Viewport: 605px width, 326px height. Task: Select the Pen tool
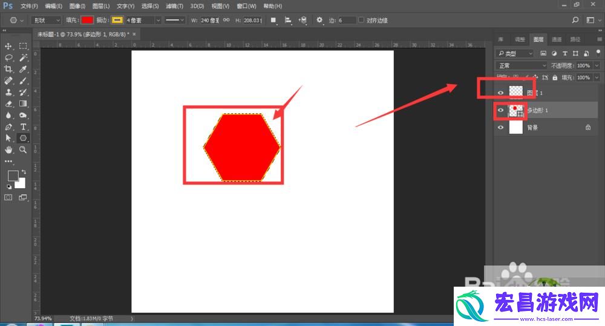(8, 127)
